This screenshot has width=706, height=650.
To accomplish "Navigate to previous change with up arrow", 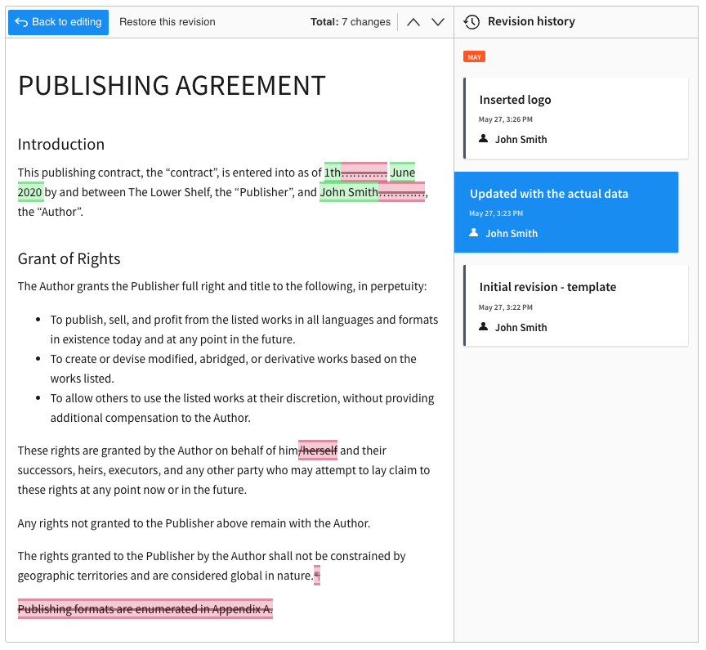I will (413, 22).
